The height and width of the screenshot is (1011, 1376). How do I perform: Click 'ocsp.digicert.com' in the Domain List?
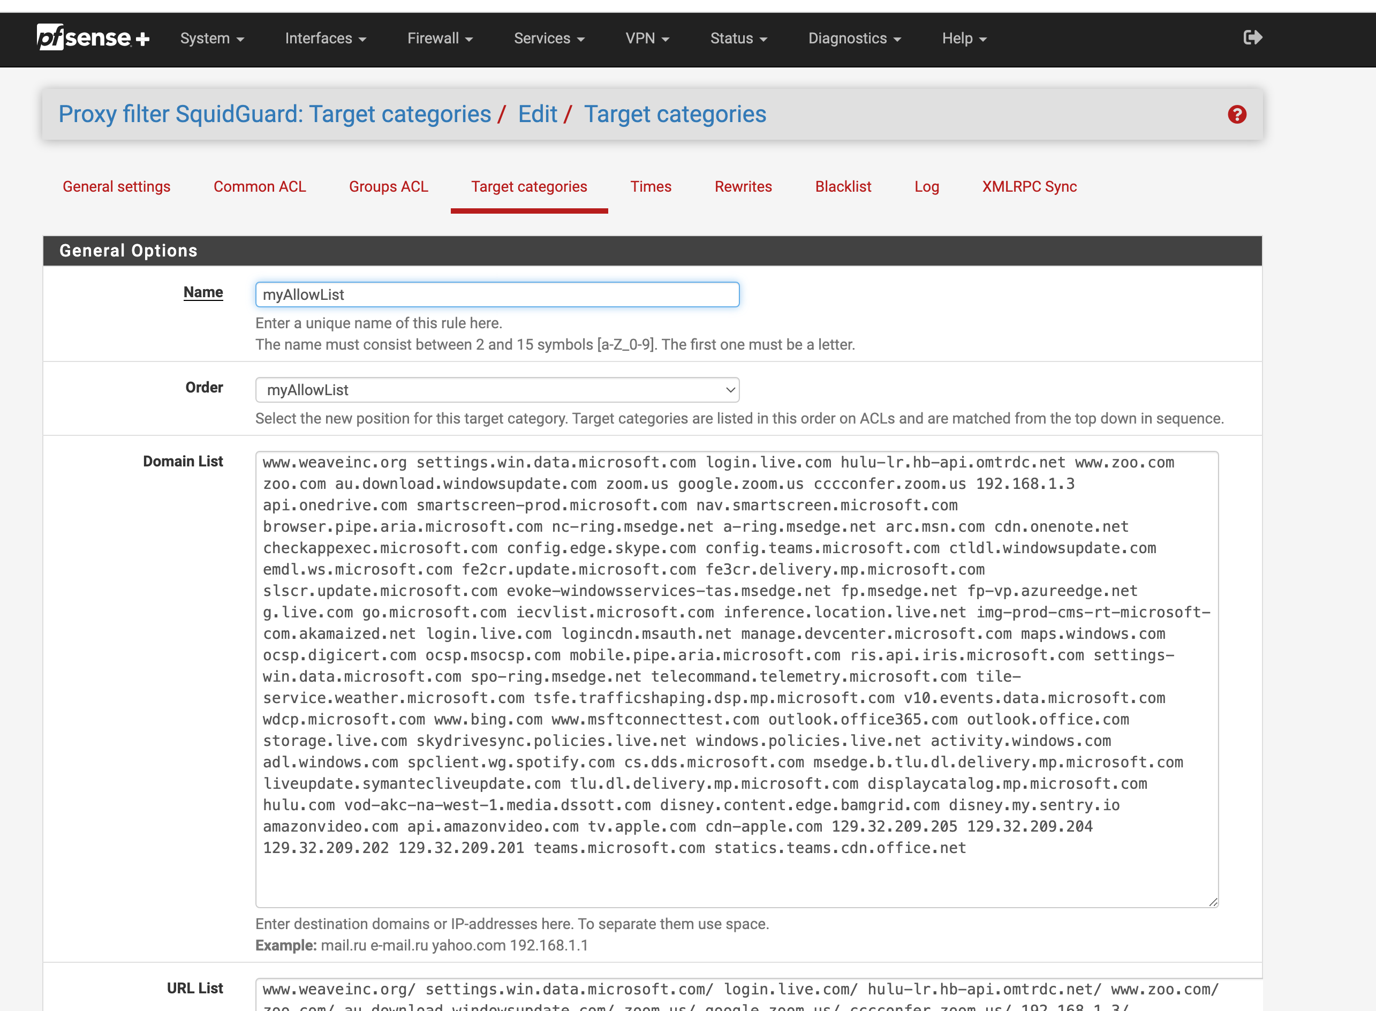(x=339, y=655)
